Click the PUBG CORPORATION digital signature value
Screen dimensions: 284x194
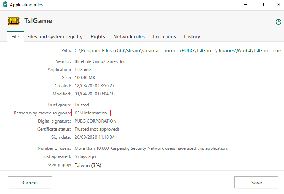pyautogui.click(x=96, y=121)
